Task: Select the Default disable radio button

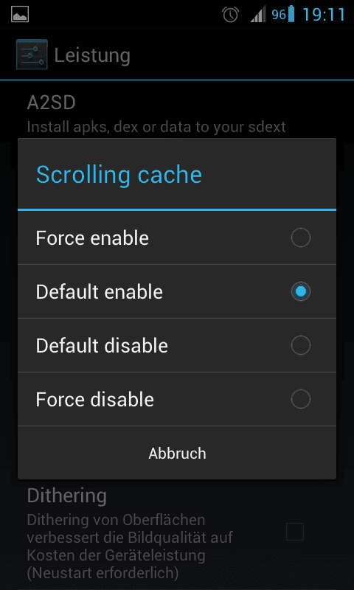Action: pyautogui.click(x=301, y=345)
